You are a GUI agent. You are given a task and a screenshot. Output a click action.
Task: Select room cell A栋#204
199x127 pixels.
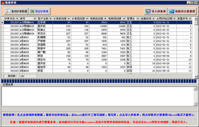tap(28, 49)
